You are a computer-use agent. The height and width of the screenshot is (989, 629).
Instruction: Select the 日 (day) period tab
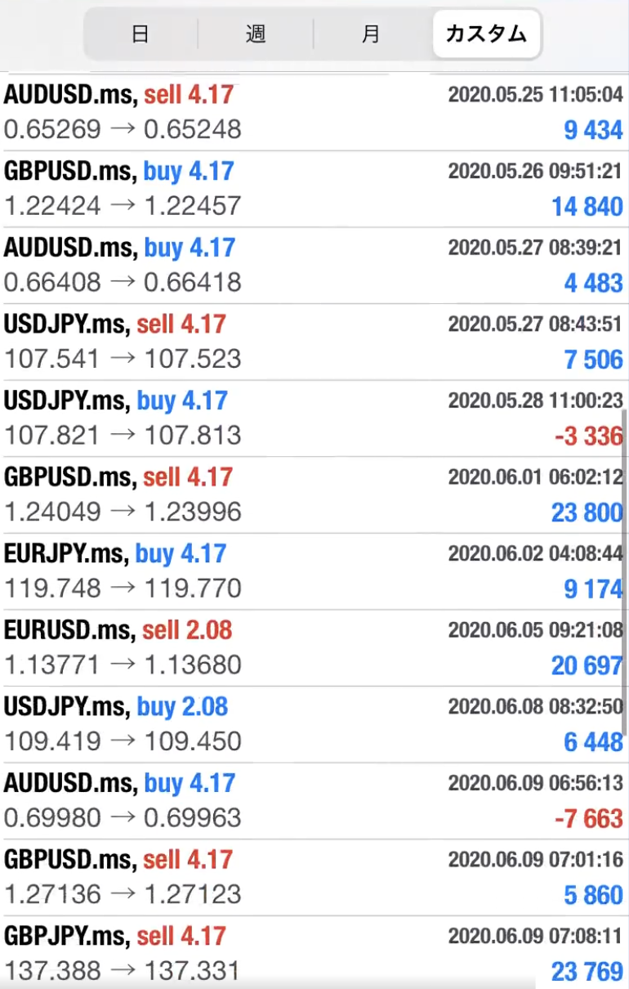point(140,34)
